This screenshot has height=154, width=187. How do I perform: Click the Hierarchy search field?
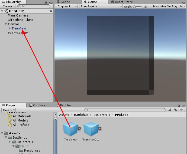[34, 6]
